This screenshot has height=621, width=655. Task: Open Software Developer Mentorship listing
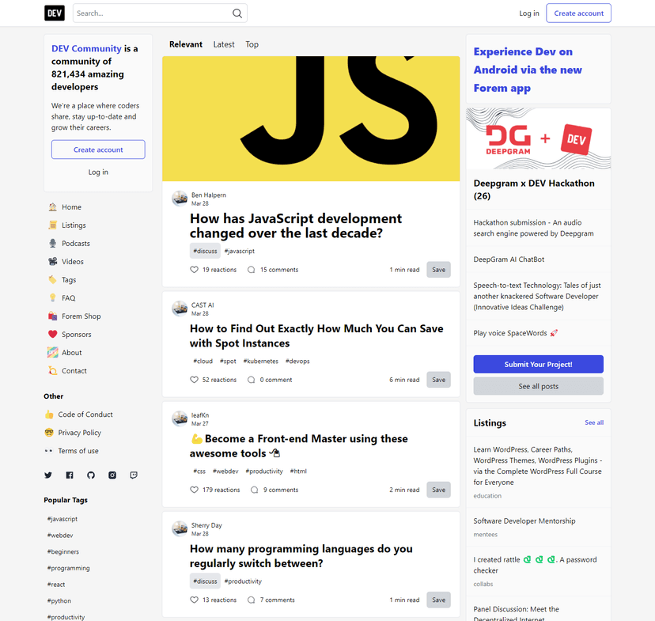[x=524, y=521]
